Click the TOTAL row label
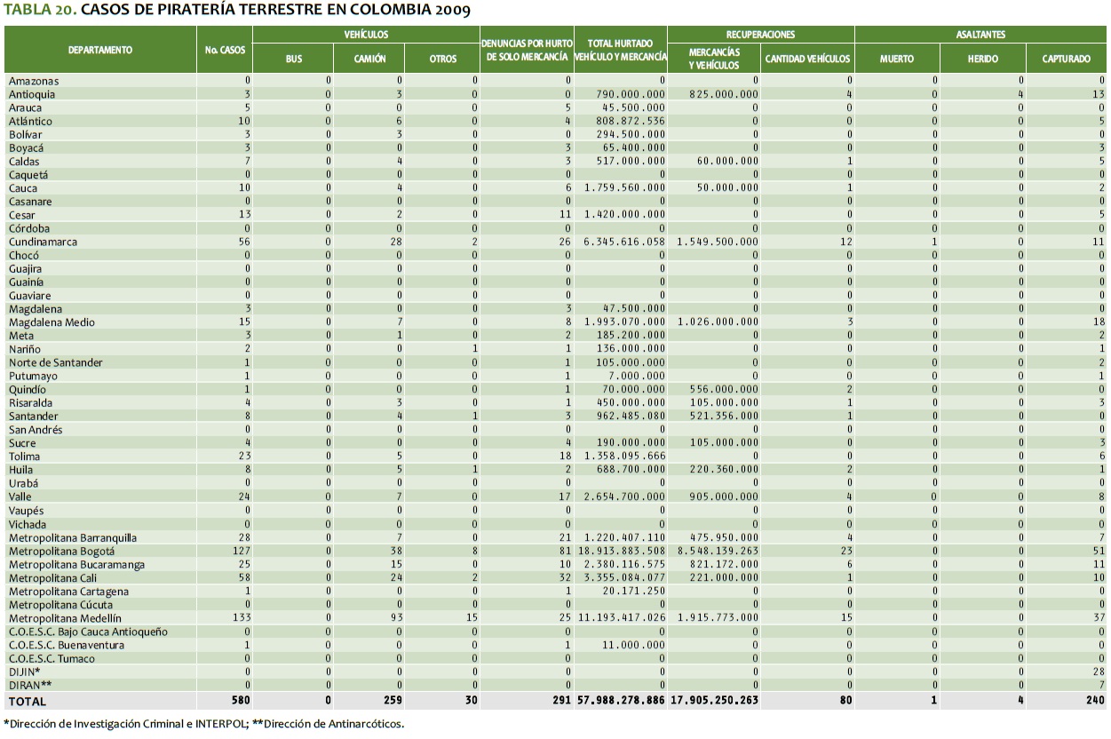This screenshot has width=1111, height=739. (28, 701)
